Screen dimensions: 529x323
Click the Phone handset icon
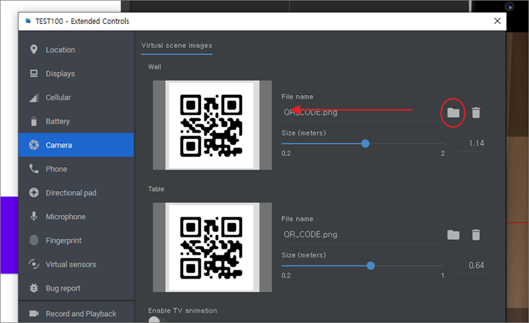tap(34, 168)
